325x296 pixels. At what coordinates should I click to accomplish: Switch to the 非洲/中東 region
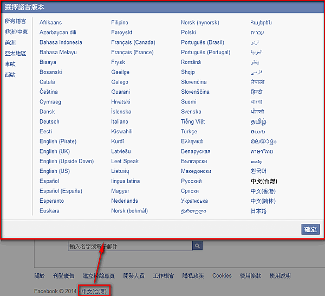point(16,32)
